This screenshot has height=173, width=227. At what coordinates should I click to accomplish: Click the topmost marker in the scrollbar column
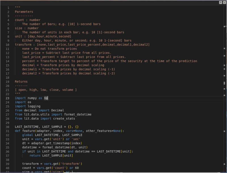click(x=224, y=27)
